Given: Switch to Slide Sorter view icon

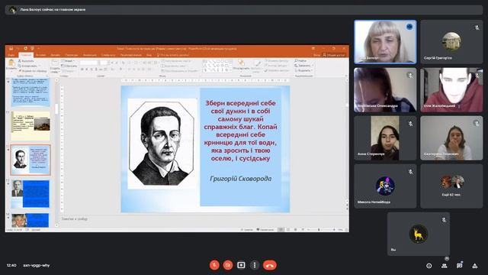Looking at the screenshot, I should pos(288,230).
